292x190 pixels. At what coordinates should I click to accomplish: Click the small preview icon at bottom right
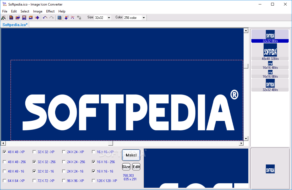tap(270, 169)
